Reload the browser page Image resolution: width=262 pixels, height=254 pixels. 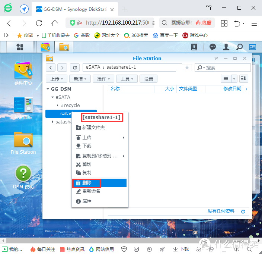pos(39,23)
